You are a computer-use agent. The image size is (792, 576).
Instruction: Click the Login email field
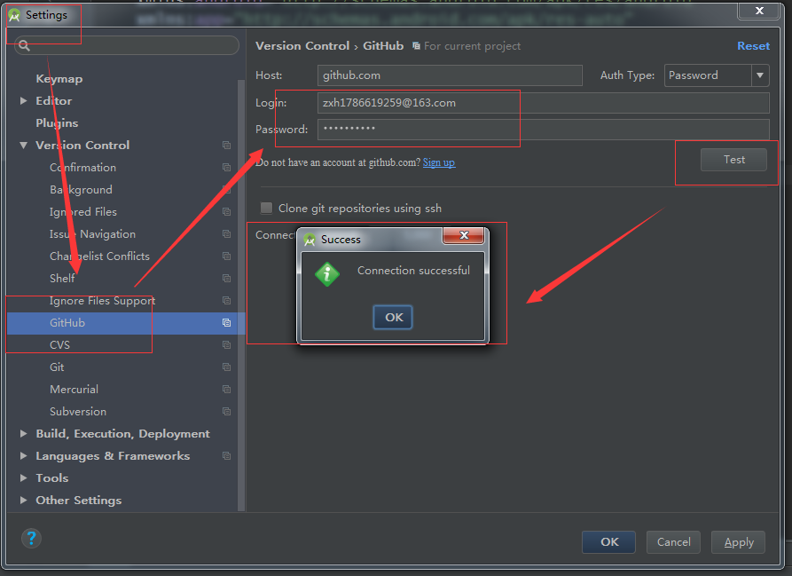click(543, 103)
